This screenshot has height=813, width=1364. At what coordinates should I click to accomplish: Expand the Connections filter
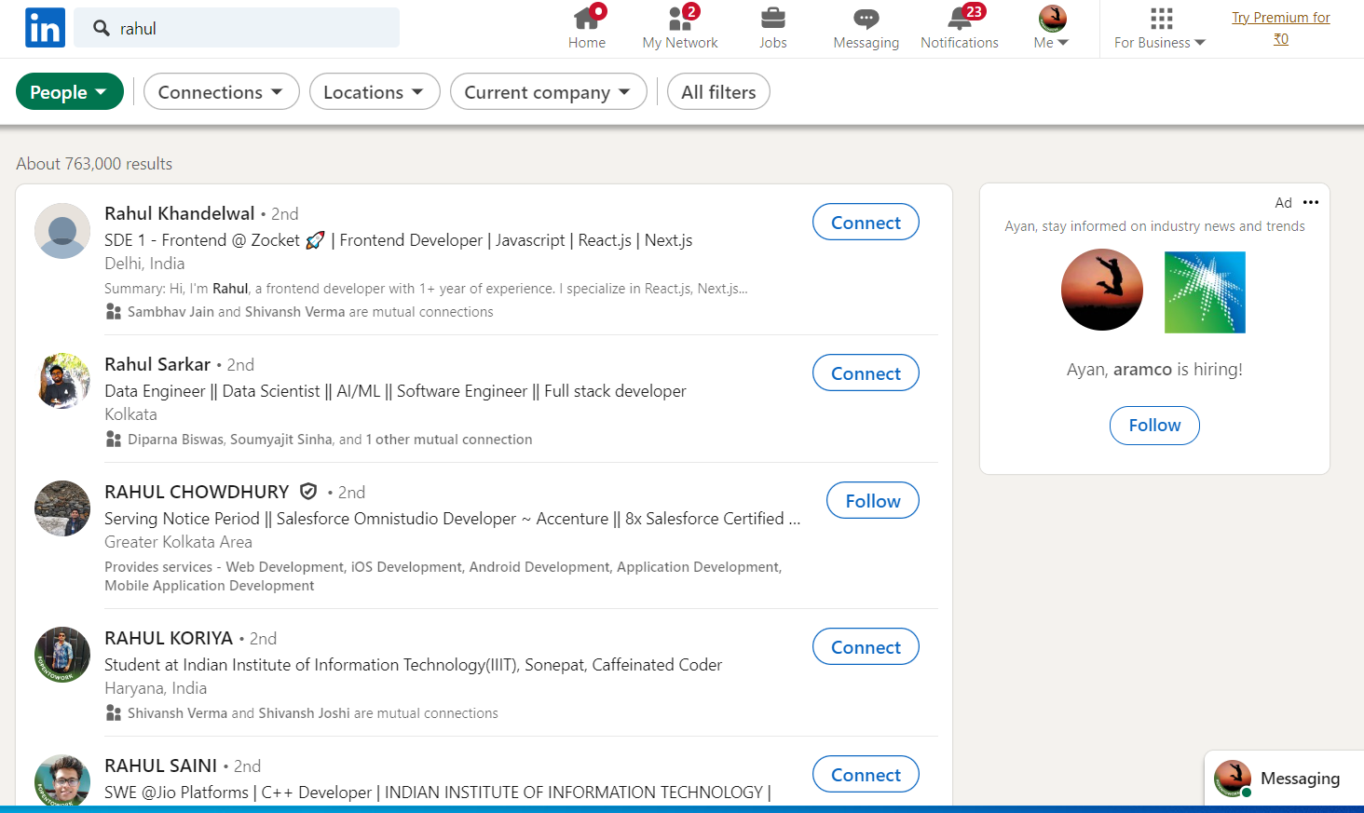[222, 91]
